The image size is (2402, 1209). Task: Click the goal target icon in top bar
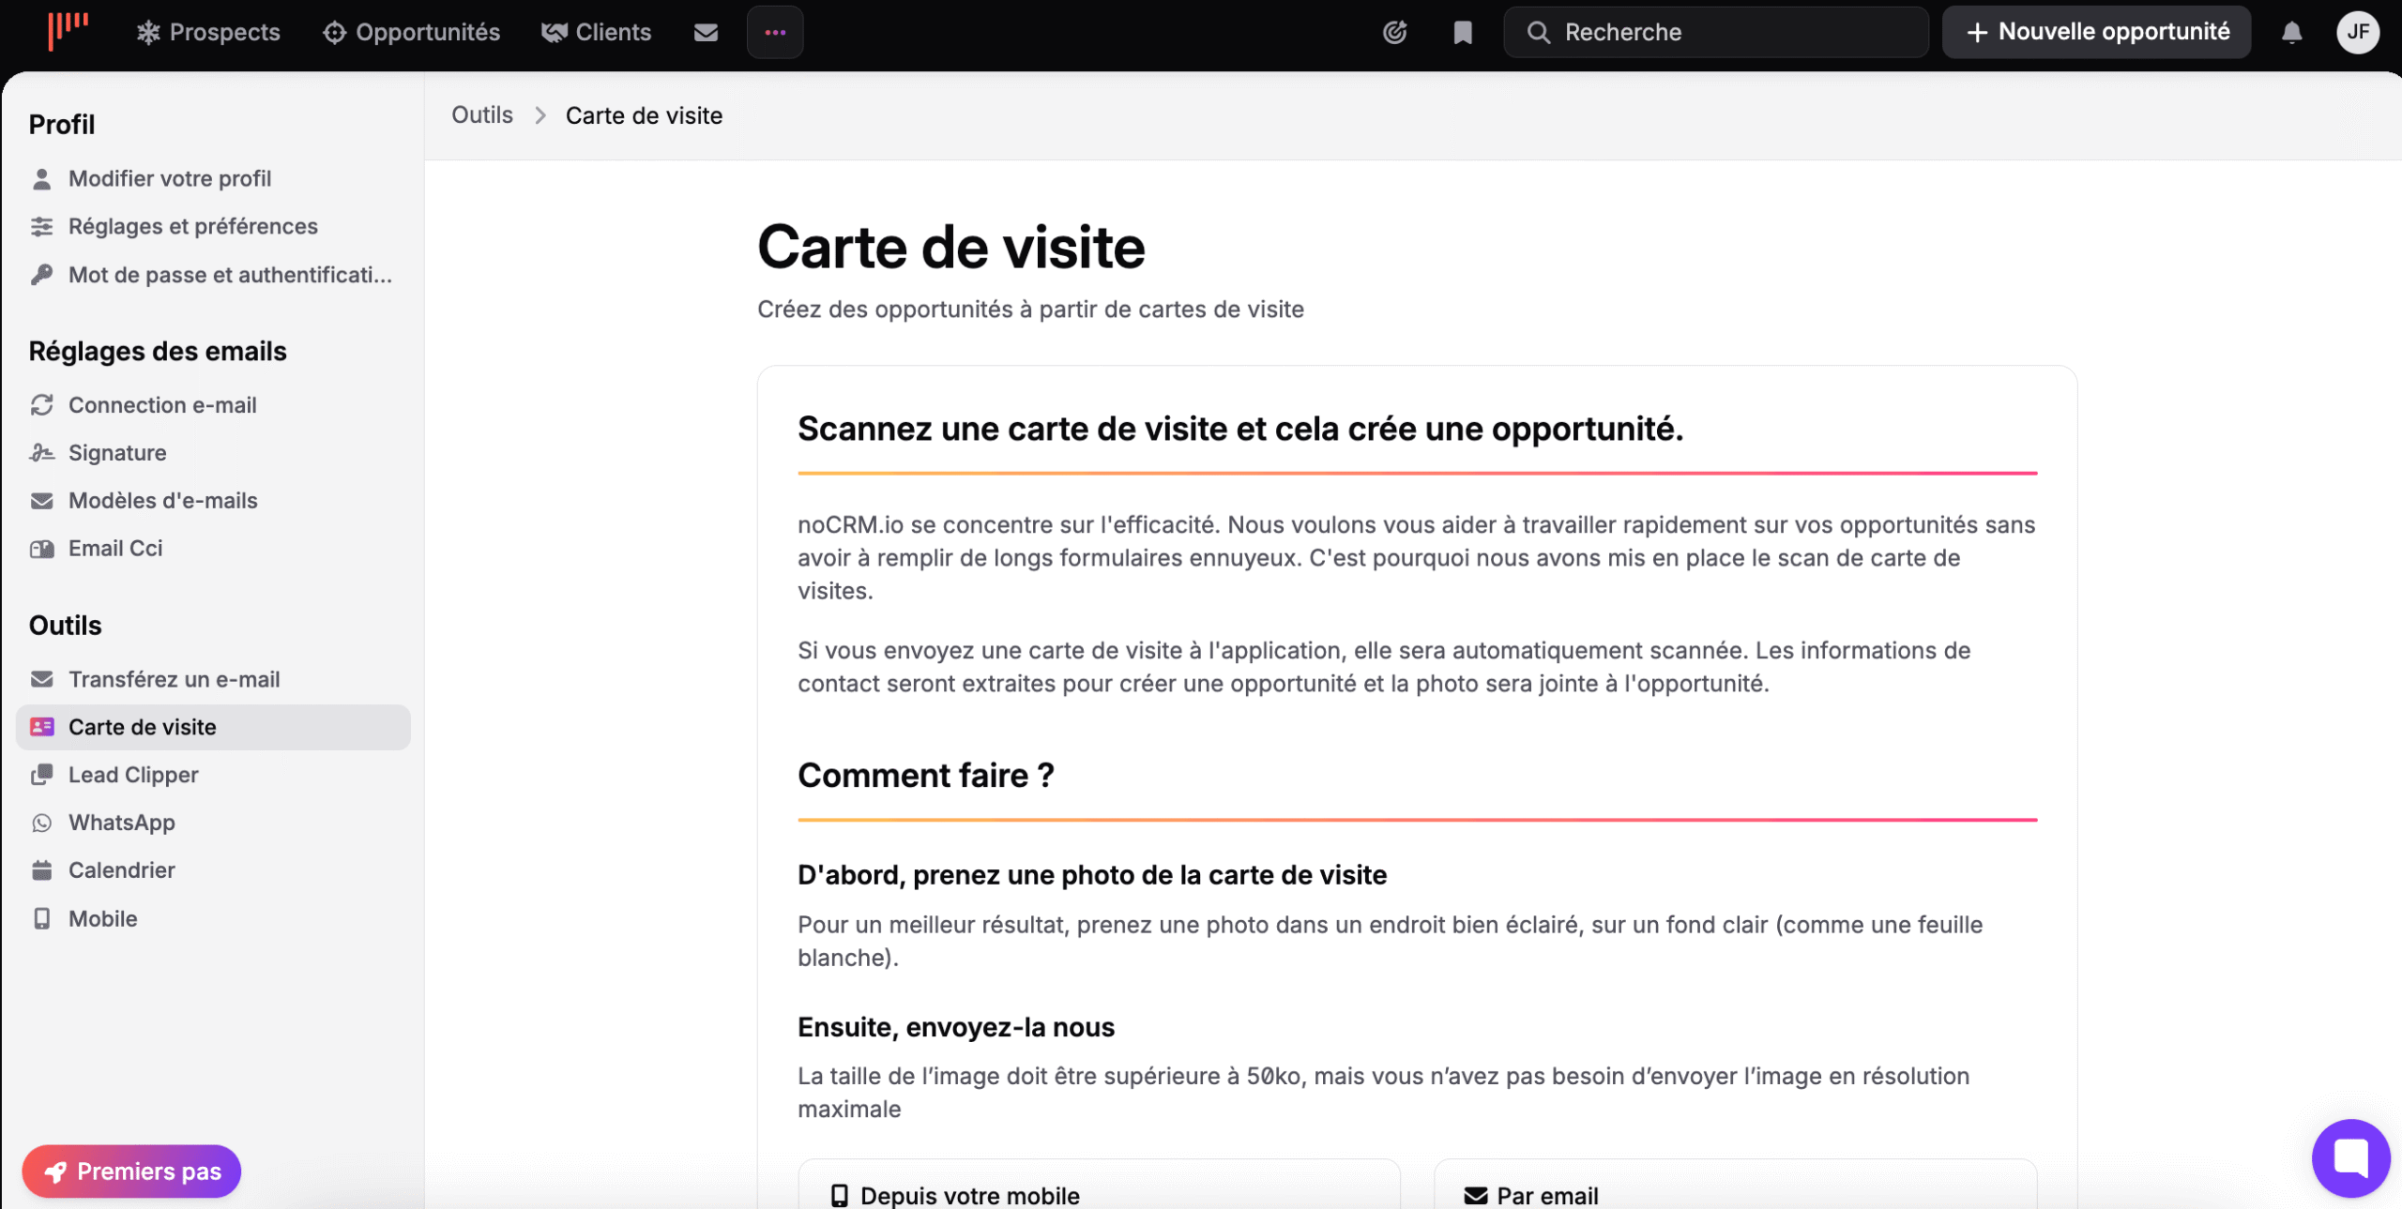click(1395, 32)
